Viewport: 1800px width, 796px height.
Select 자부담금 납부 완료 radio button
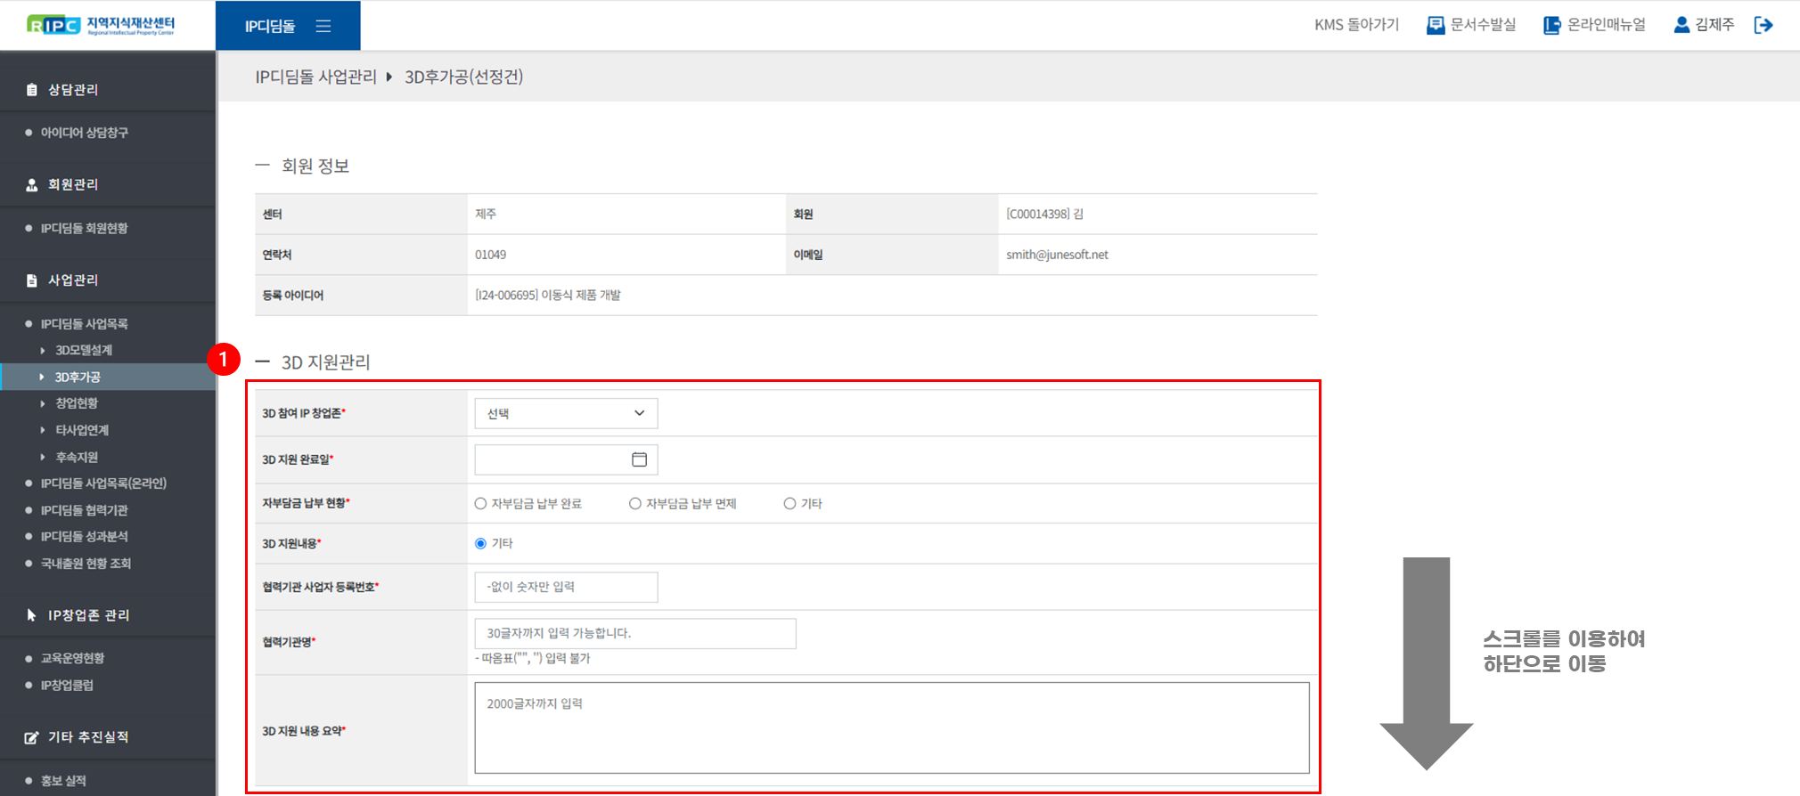coord(481,504)
